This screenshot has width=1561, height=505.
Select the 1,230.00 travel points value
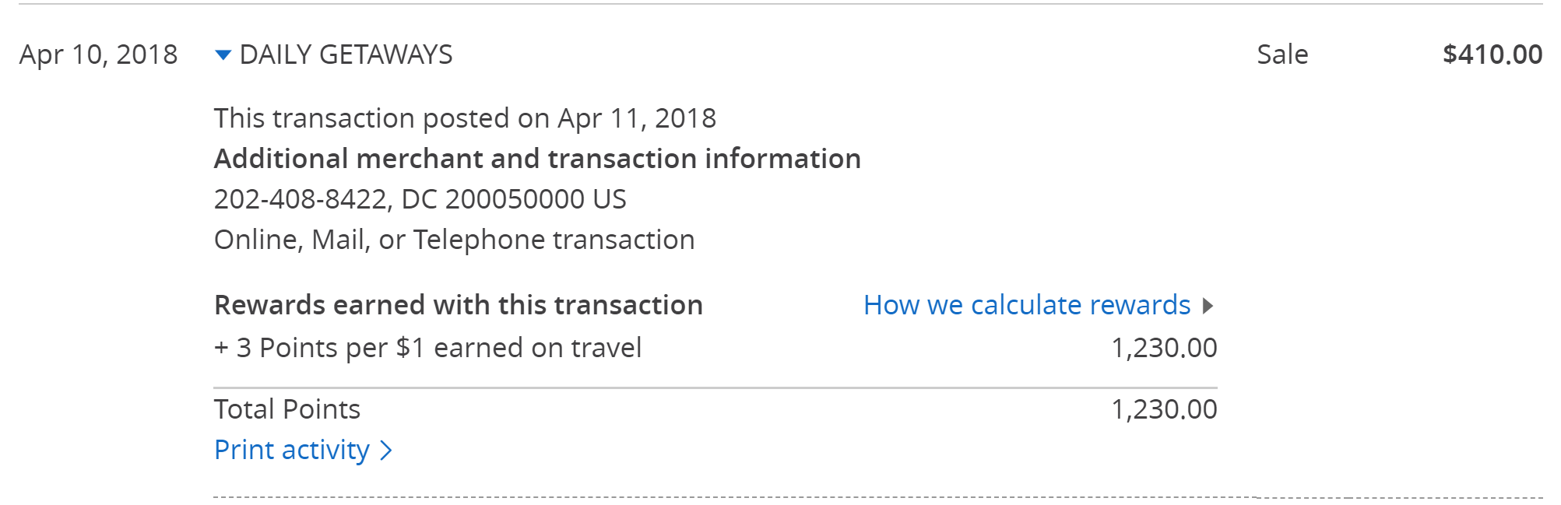point(1164,349)
